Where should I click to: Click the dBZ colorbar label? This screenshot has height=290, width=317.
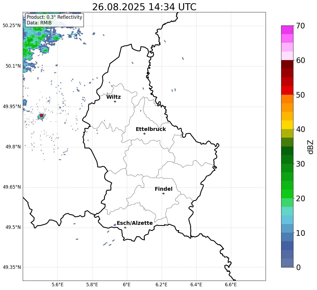[x=310, y=147]
